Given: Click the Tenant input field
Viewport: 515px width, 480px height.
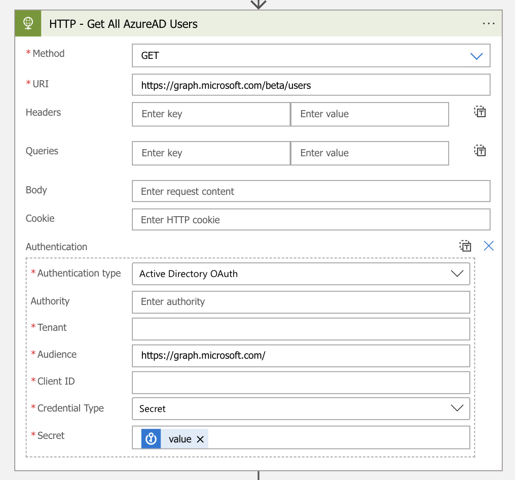Looking at the screenshot, I should tap(301, 329).
